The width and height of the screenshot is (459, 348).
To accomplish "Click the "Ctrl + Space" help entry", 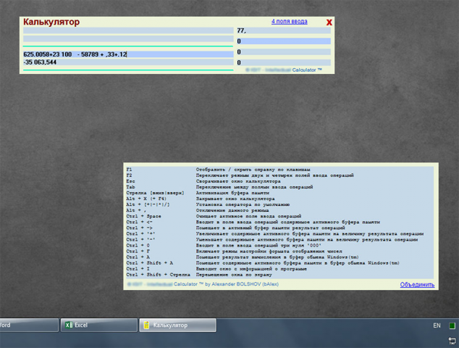I will [x=143, y=216].
